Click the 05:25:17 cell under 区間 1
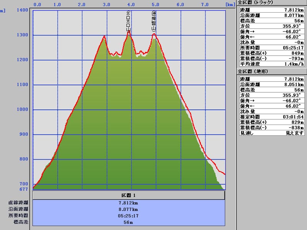This screenshot has width=307, height=230. click(129, 215)
